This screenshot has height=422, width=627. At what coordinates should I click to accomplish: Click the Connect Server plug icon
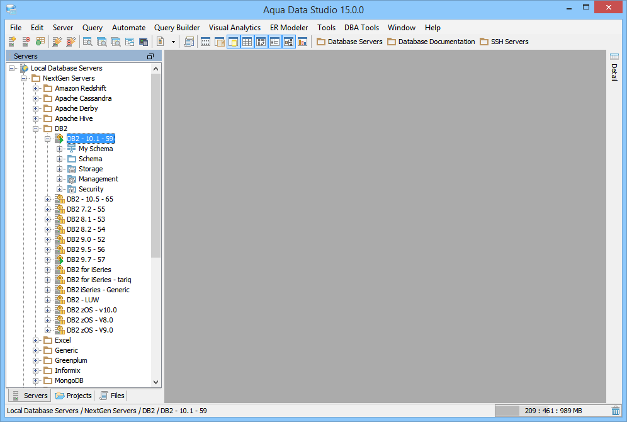tap(57, 42)
